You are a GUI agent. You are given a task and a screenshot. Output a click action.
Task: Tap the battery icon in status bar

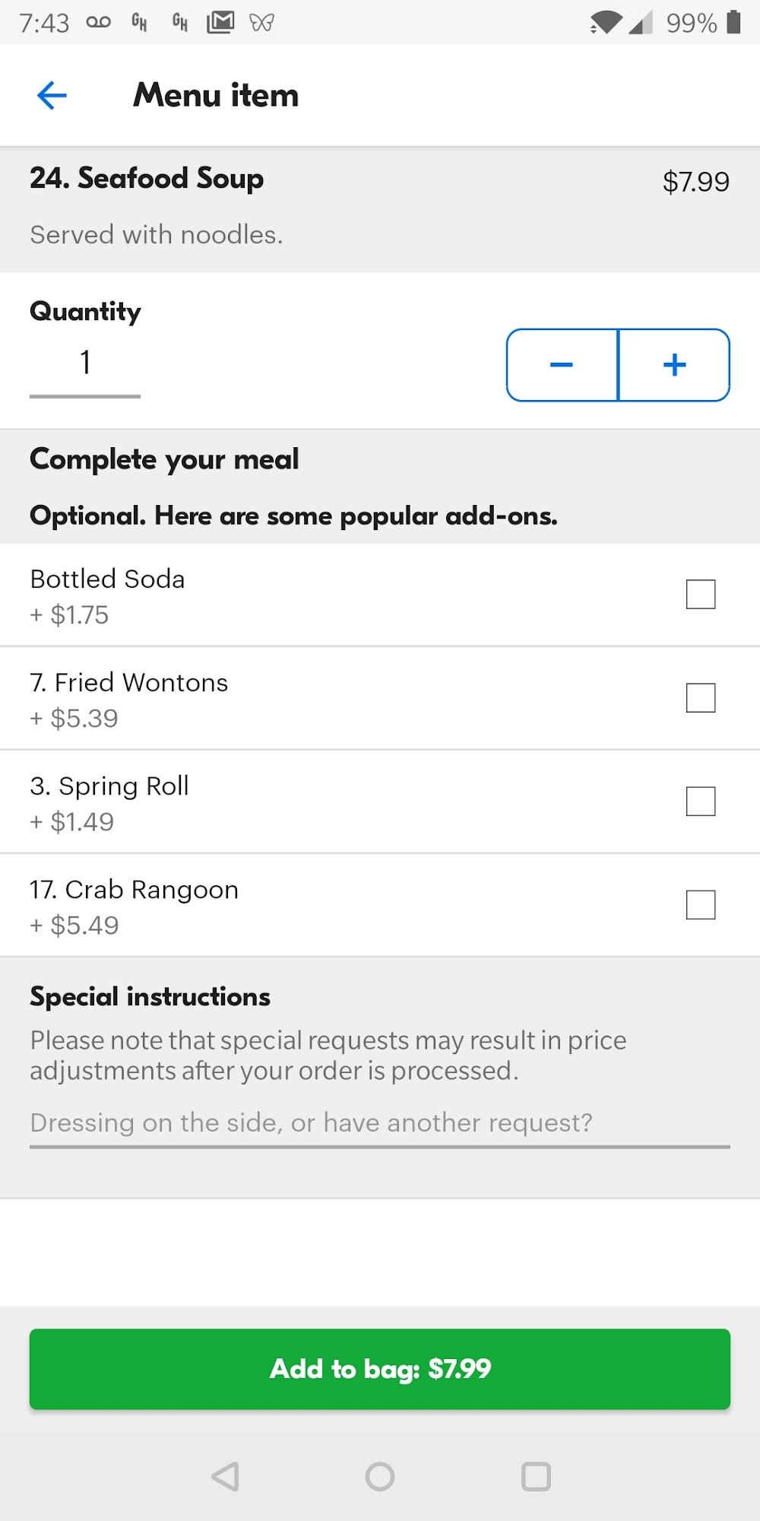733,22
